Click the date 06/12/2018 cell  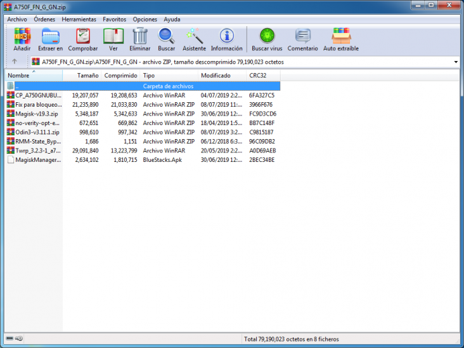click(x=221, y=142)
